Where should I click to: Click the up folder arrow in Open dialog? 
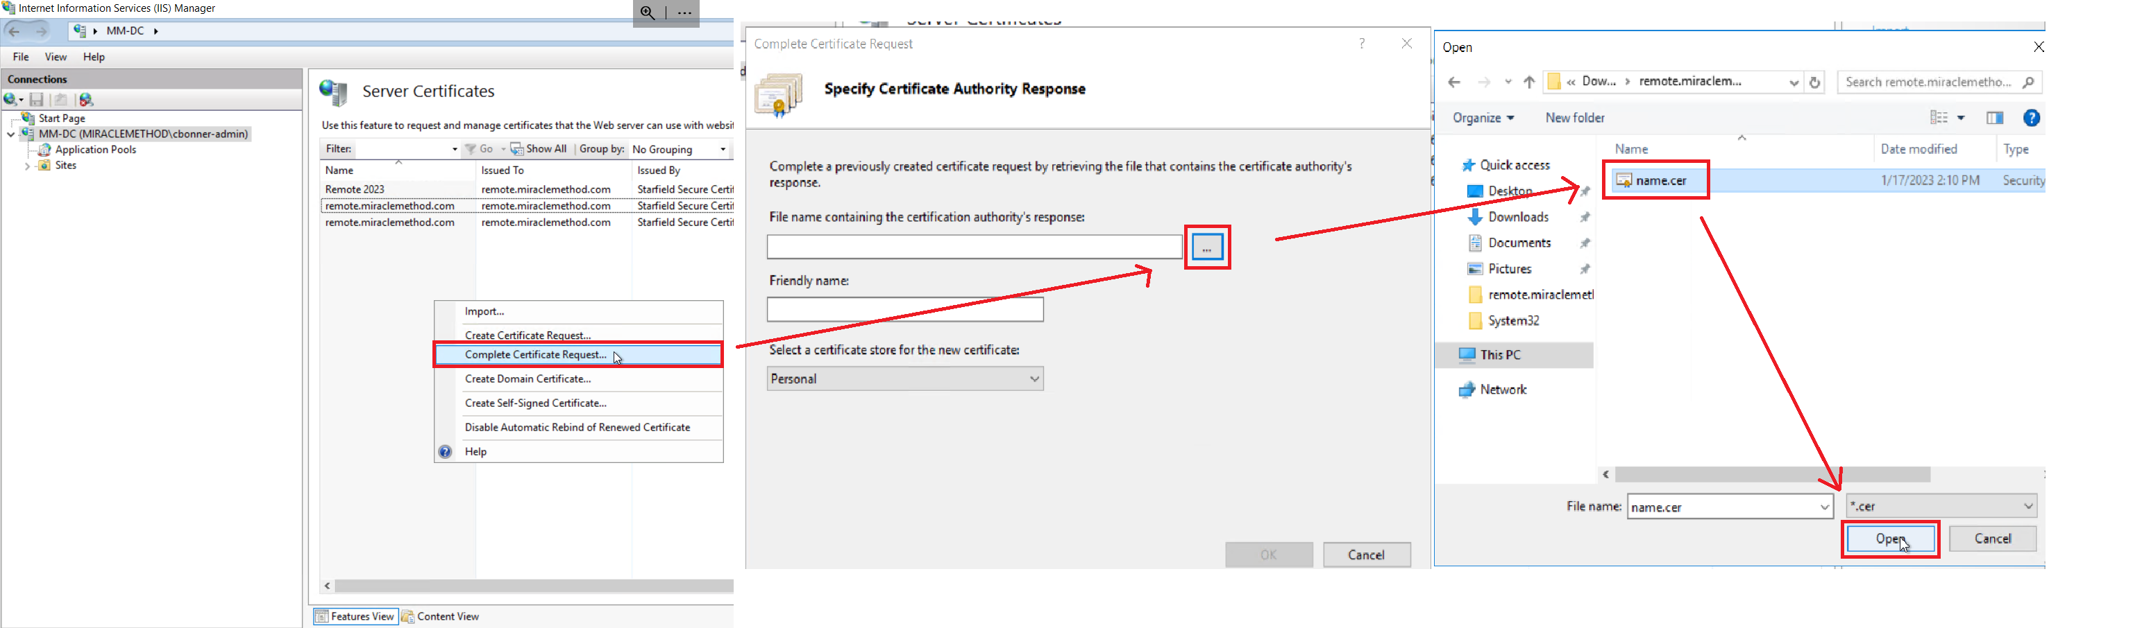click(1528, 82)
